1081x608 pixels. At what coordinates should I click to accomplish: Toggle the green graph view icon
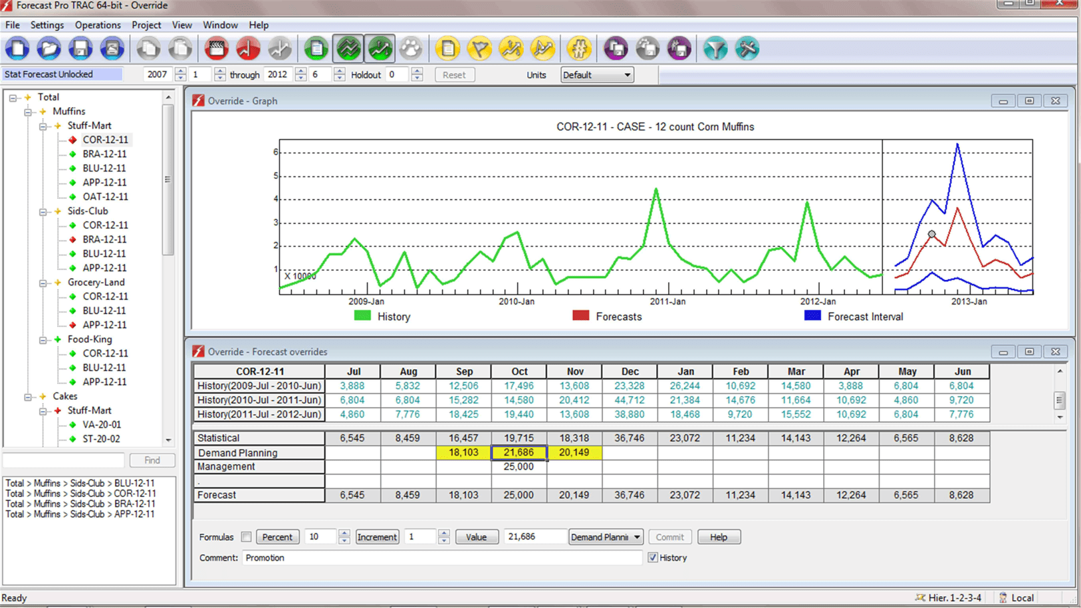coord(348,49)
